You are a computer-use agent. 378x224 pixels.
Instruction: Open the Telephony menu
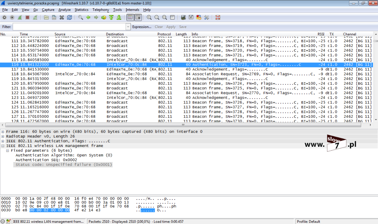click(x=101, y=10)
